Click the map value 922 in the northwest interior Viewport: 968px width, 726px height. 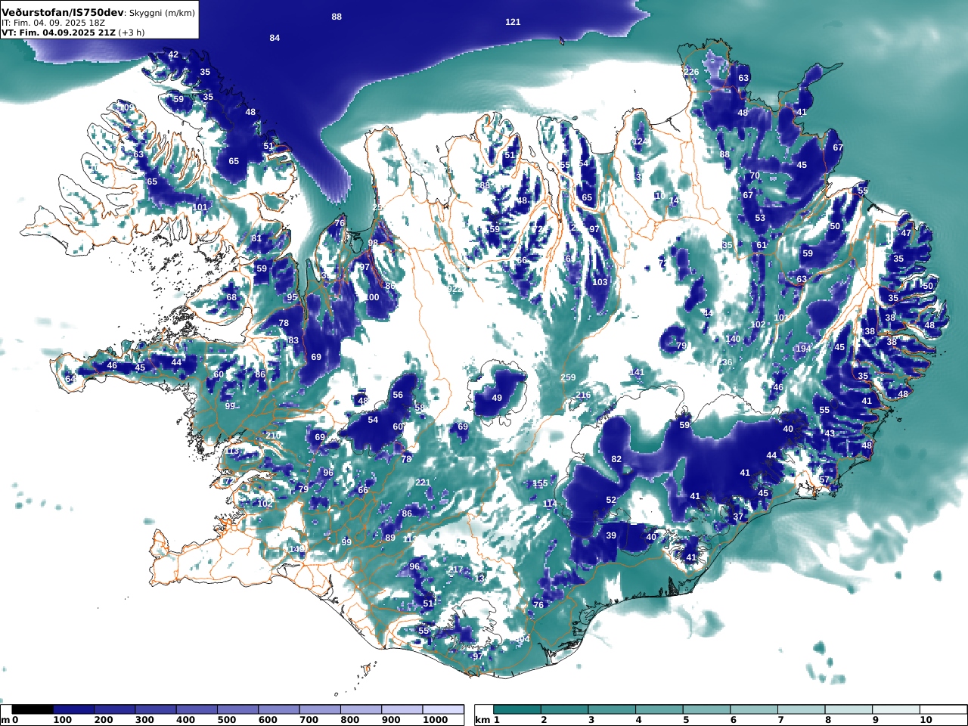[455, 290]
